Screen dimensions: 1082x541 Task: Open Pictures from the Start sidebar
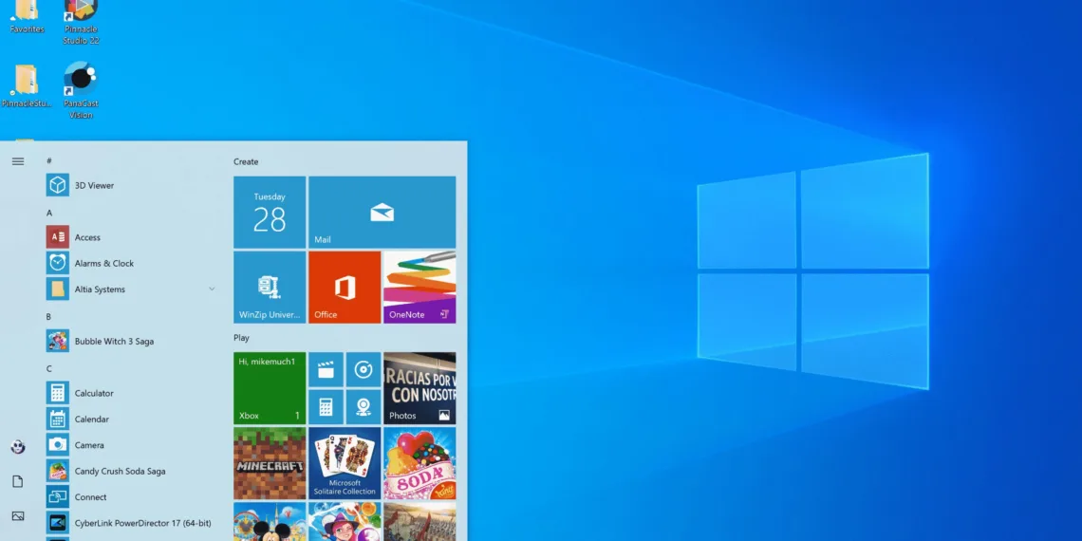[x=18, y=516]
